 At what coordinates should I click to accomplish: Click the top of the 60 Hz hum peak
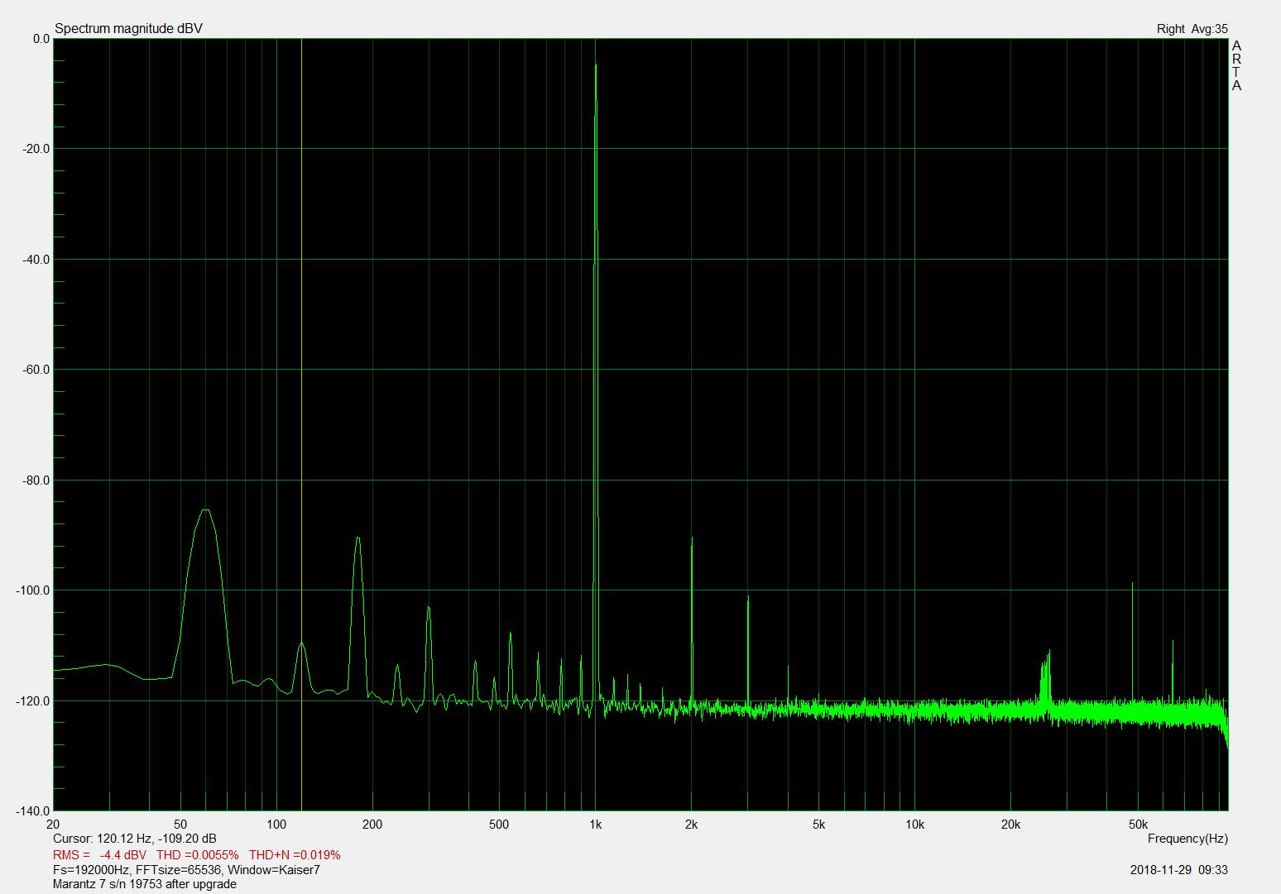pyautogui.click(x=205, y=510)
